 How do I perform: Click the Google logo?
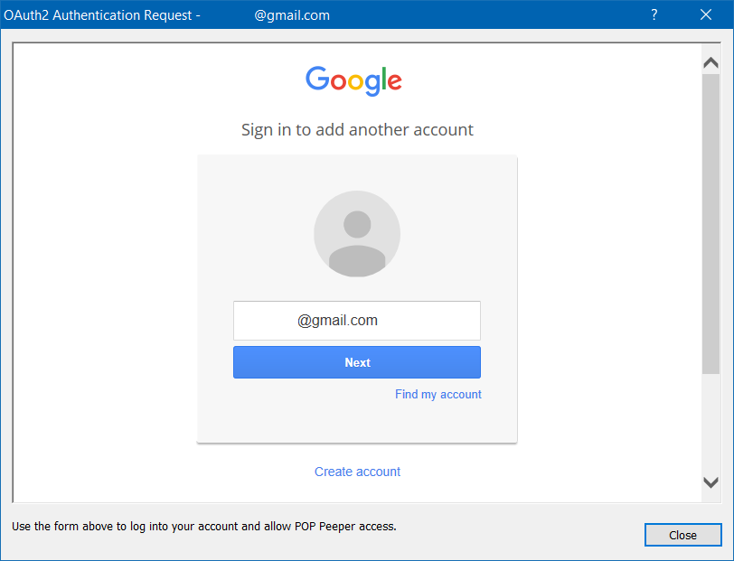tap(353, 80)
